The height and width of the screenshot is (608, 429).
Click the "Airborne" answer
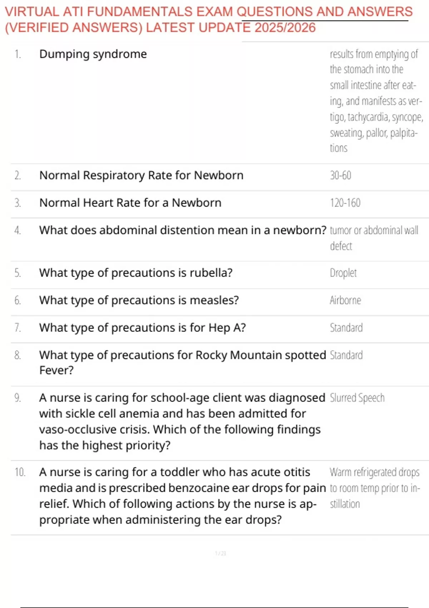345,300
